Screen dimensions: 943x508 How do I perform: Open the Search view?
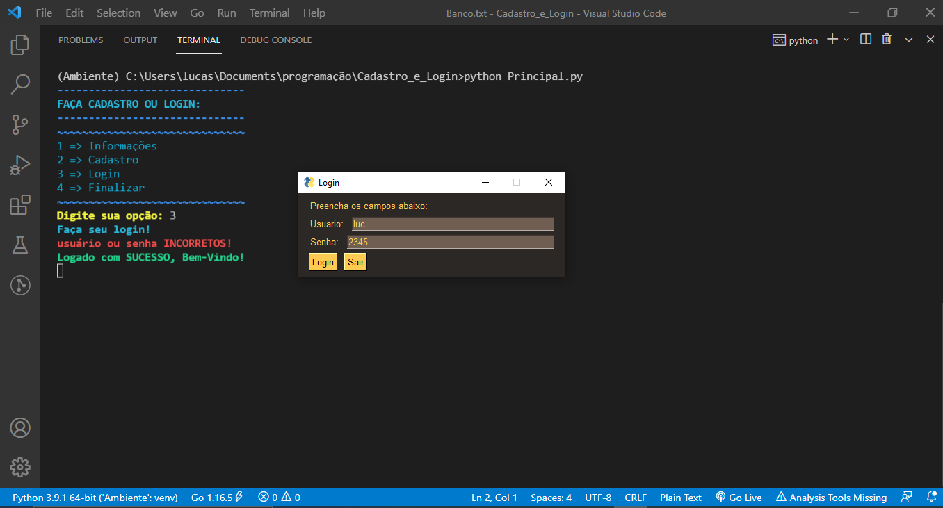(x=19, y=84)
